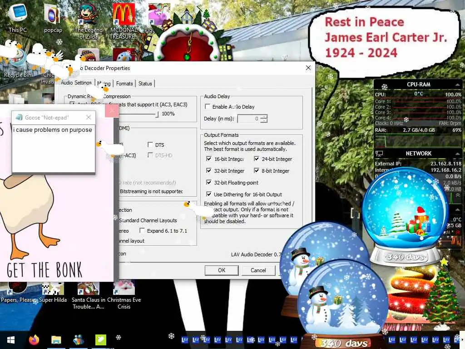The width and height of the screenshot is (465, 349).
Task: Open the Windows Start menu
Action: [x=11, y=340]
